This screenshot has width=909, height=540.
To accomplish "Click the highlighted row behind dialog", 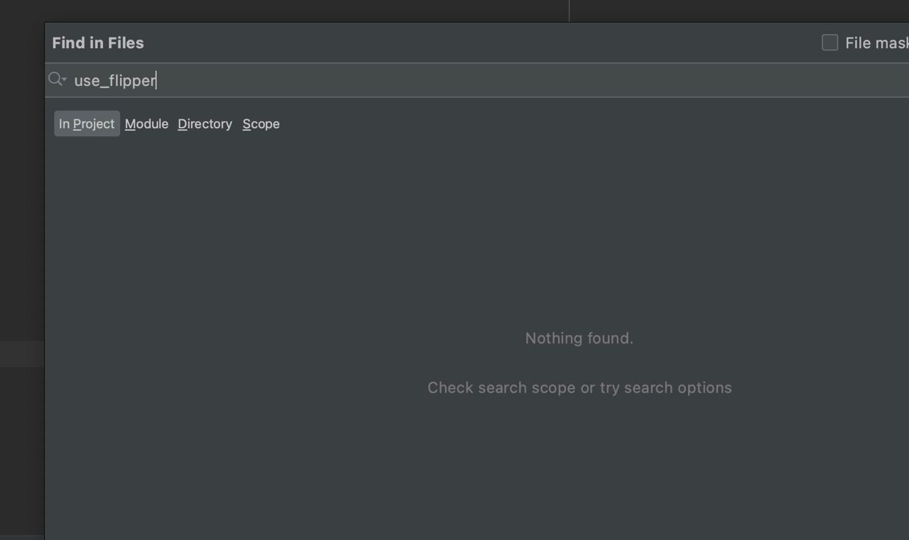I will [22, 353].
